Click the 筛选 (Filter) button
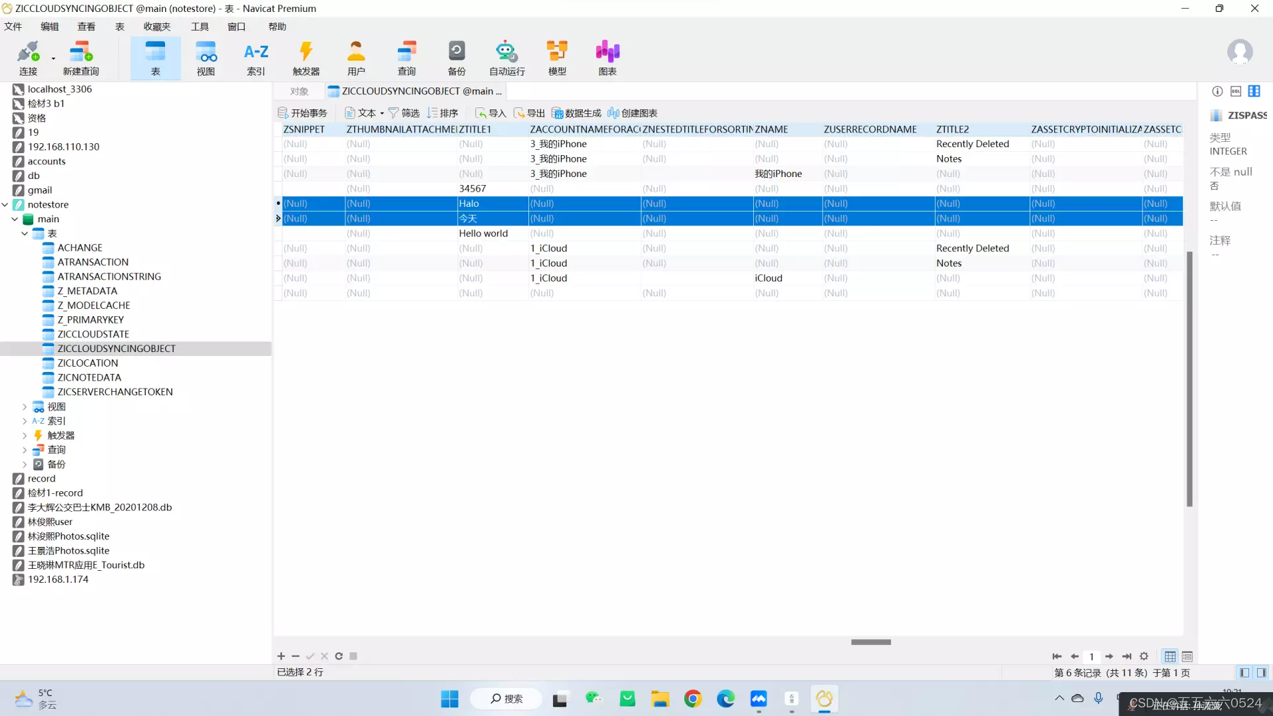 (404, 113)
